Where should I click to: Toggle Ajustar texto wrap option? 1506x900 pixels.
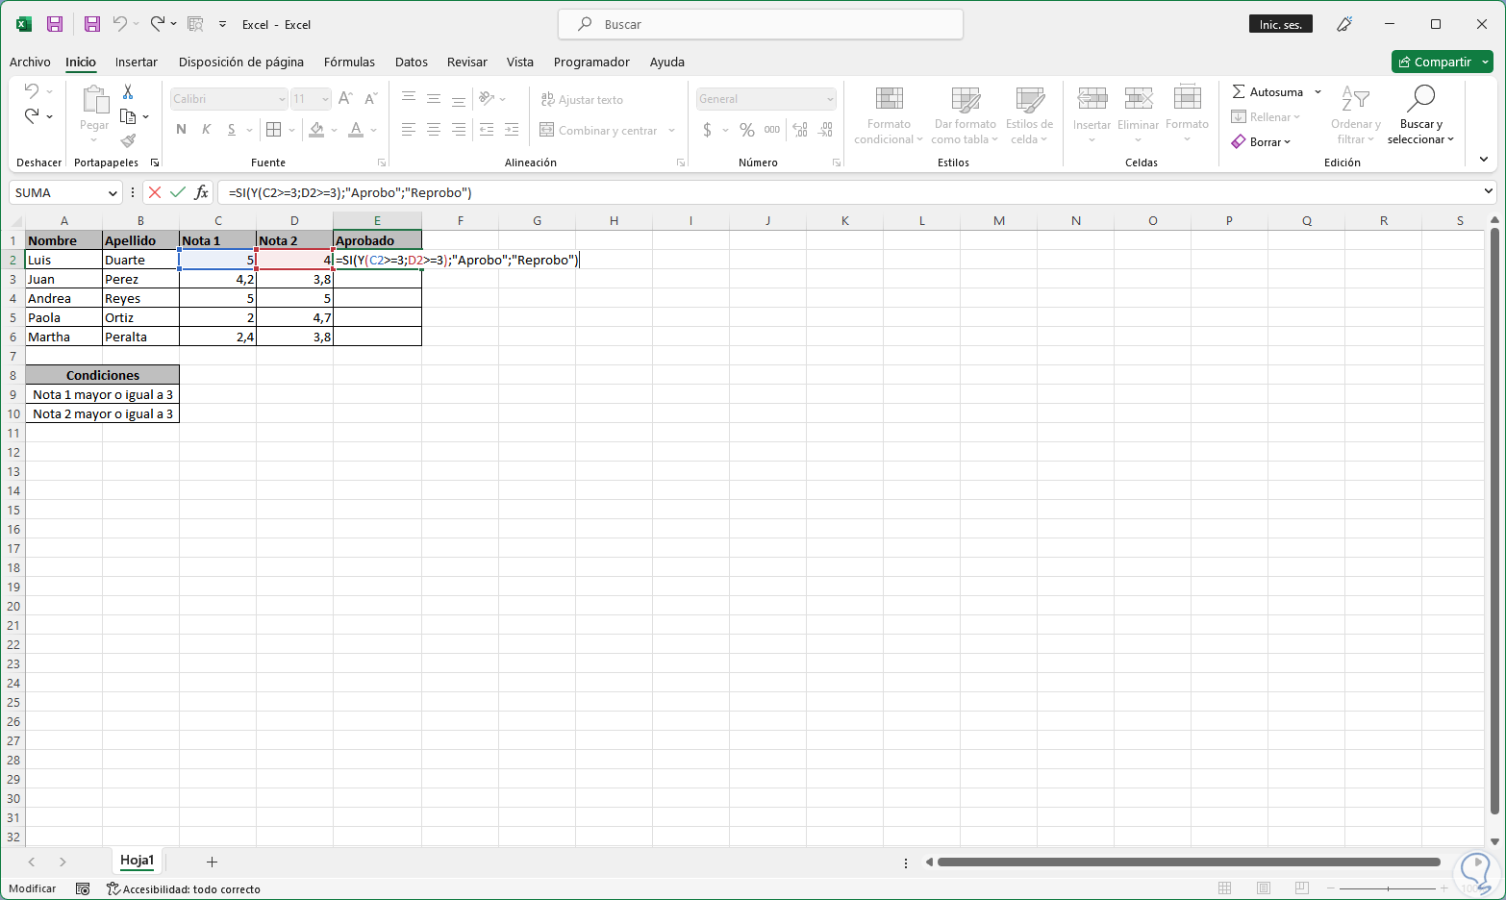click(x=582, y=99)
